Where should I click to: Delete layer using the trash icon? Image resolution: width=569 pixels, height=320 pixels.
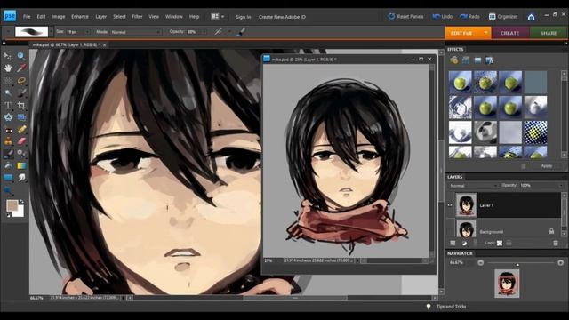tap(556, 243)
